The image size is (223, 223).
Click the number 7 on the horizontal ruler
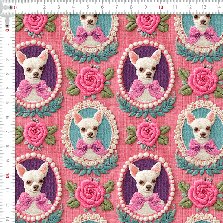point(117,7)
